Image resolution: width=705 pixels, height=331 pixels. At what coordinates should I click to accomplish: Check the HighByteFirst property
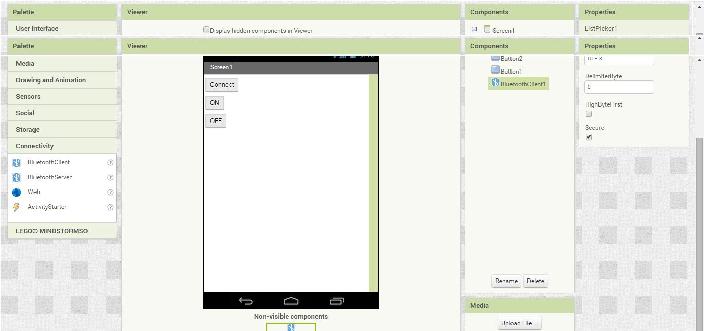[588, 113]
